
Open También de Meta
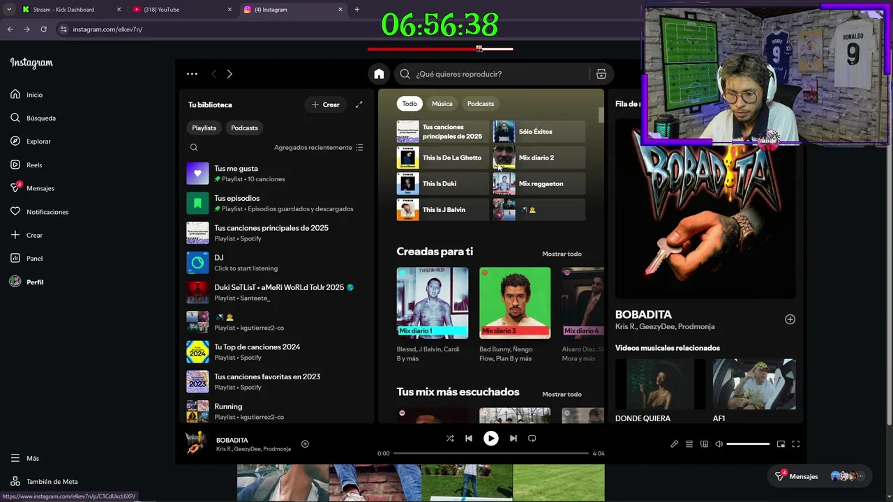44,482
